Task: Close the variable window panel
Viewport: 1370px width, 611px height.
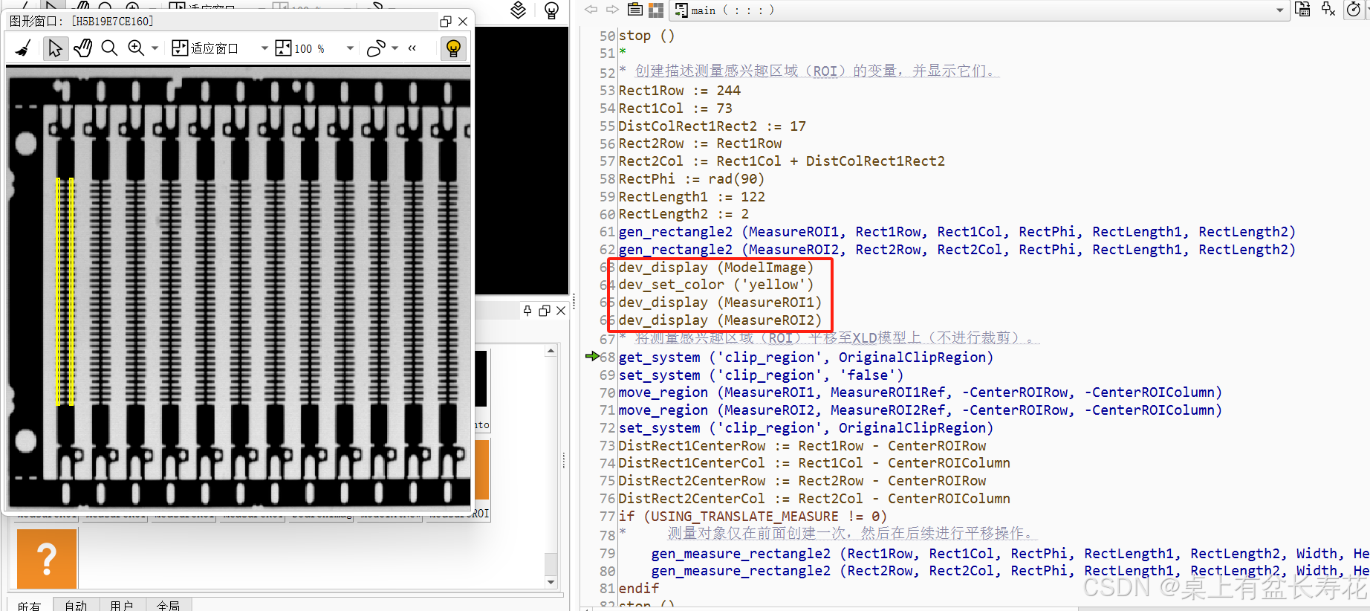Action: 561,311
